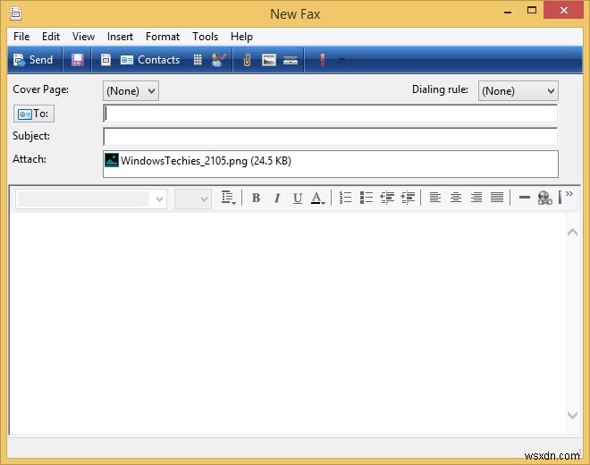Open Contacts from the toolbar
The image size is (590, 465).
coord(150,60)
